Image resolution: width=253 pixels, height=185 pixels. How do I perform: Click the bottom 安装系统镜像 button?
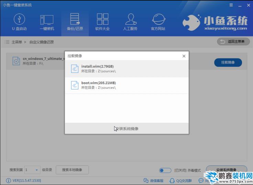coord(227,170)
